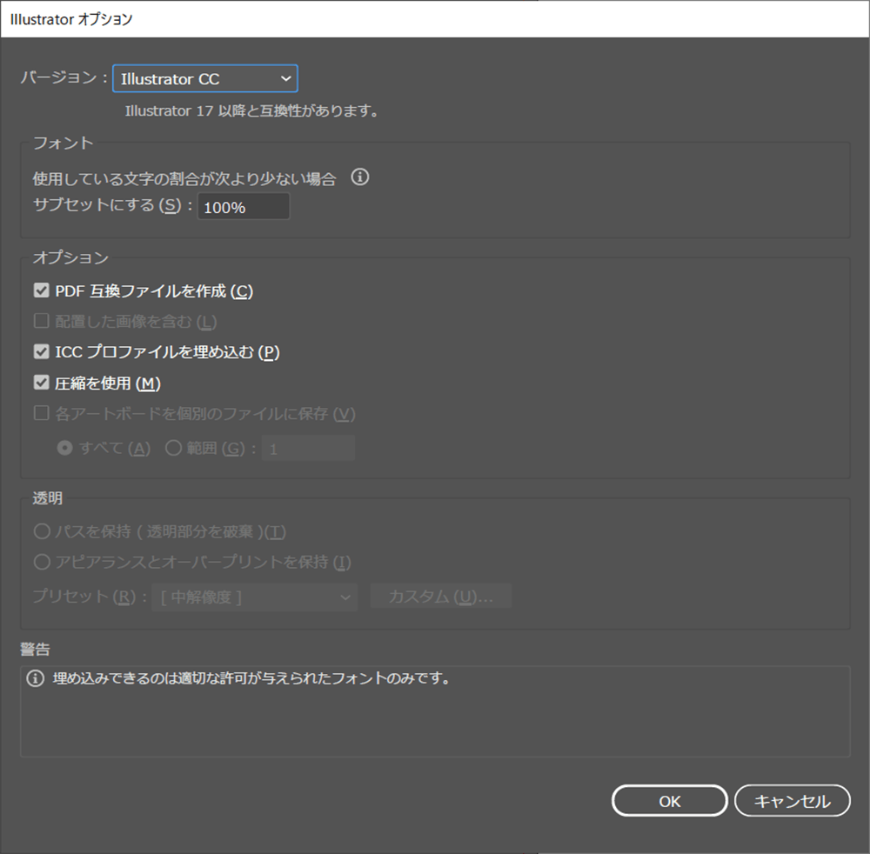
Task: Uncheck PDF 互換ファイルを作成 checkbox
Action: pos(42,290)
